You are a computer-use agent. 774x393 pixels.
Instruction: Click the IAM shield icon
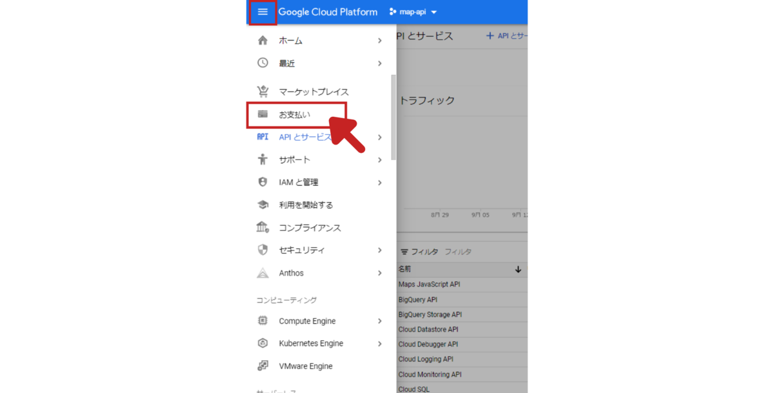pyautogui.click(x=263, y=182)
